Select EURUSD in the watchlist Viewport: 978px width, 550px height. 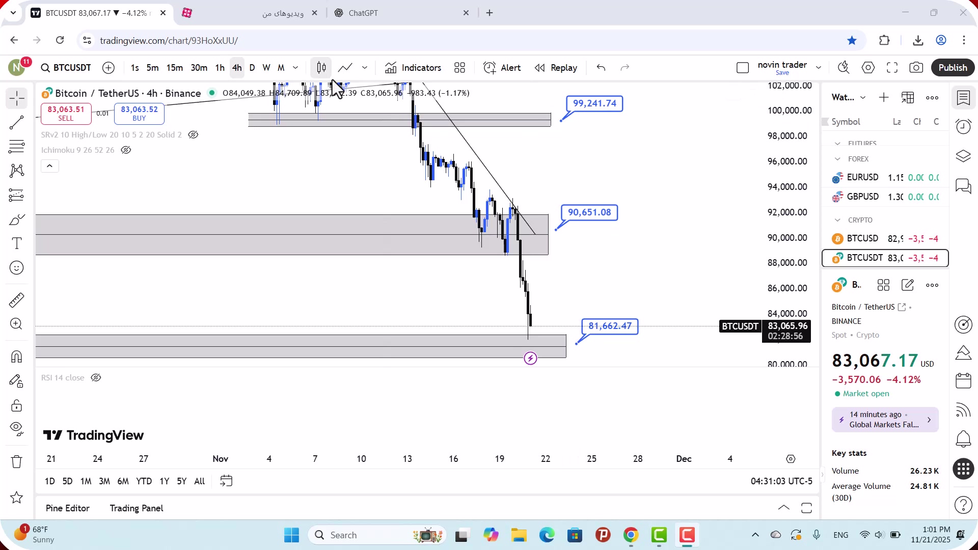coord(885,178)
